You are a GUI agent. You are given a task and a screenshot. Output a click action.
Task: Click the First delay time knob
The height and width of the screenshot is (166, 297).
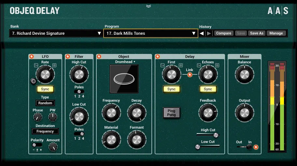[x=171, y=74]
